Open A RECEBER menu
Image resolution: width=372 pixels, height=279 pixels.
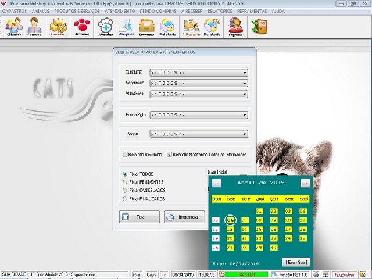[192, 11]
